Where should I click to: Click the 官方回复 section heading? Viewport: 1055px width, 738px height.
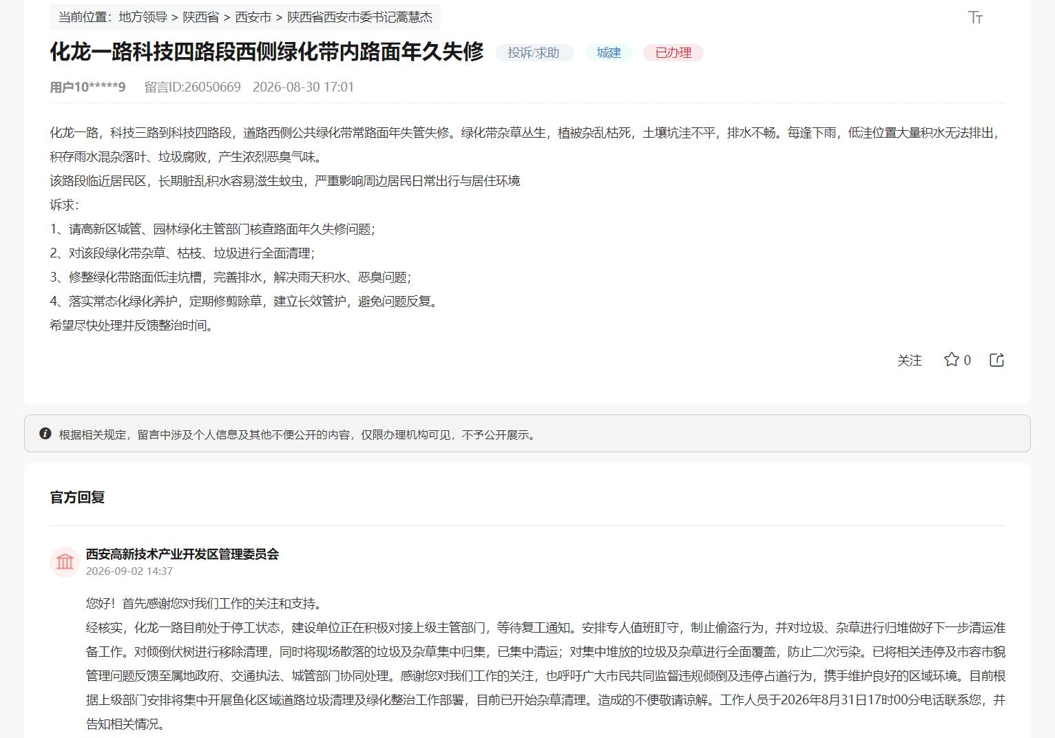click(77, 497)
